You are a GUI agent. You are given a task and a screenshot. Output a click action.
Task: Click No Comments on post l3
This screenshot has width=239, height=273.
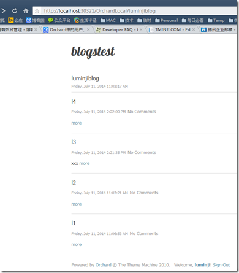[x=142, y=152]
